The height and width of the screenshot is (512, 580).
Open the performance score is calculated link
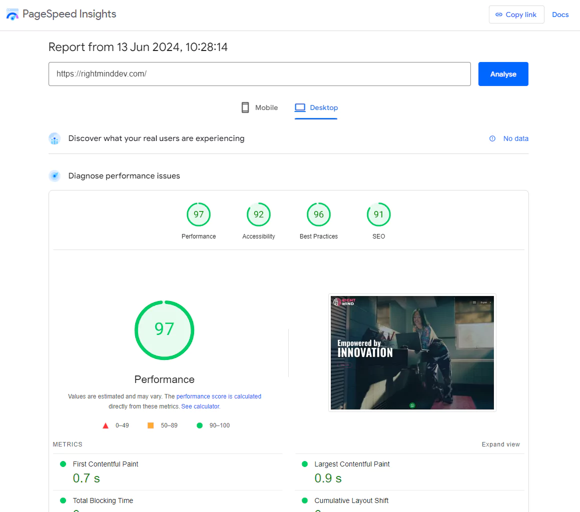[x=219, y=396]
